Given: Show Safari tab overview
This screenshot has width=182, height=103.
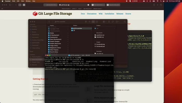Looking at the screenshot, I should click(x=161, y=5).
